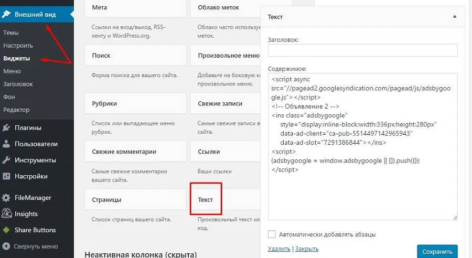Viewport: 472px width, 258px height.
Task: Click the Tools wrench icon
Action: 6,160
